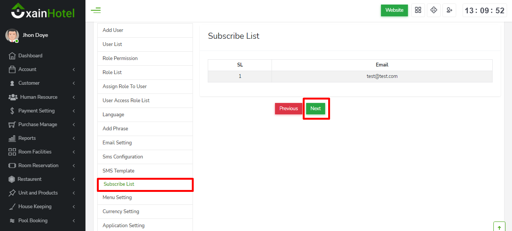Click the Reports bar chart icon
The image size is (512, 231).
click(x=12, y=138)
